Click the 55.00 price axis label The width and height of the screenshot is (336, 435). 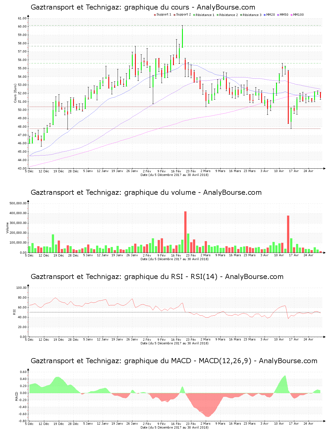click(x=22, y=68)
